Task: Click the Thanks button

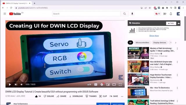Action: tap(91, 96)
